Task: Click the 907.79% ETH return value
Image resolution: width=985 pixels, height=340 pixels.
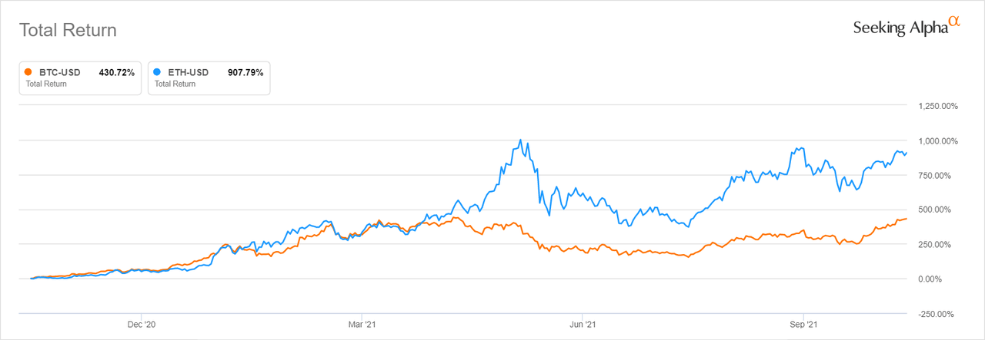Action: 245,73
